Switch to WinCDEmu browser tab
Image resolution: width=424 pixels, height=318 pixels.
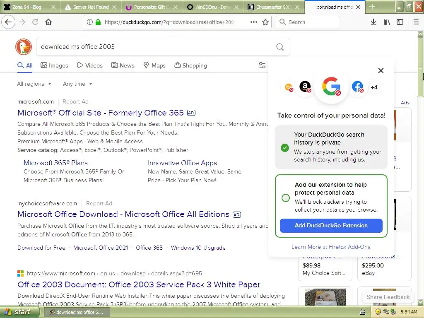(212, 7)
